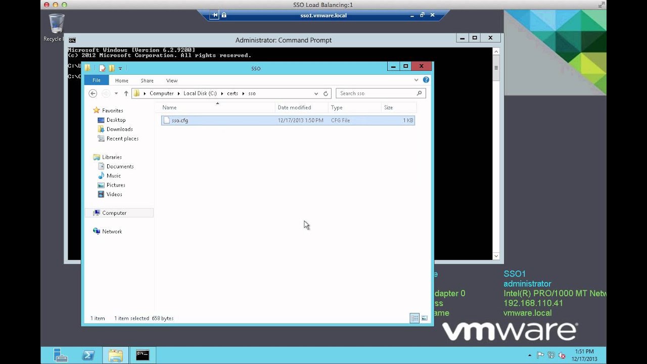The height and width of the screenshot is (364, 647).
Task: Select Network in the navigation pane
Action: 112,232
